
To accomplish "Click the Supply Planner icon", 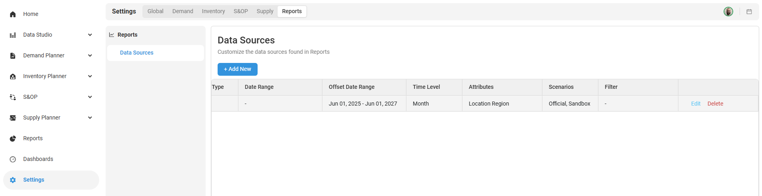I will 13,118.
